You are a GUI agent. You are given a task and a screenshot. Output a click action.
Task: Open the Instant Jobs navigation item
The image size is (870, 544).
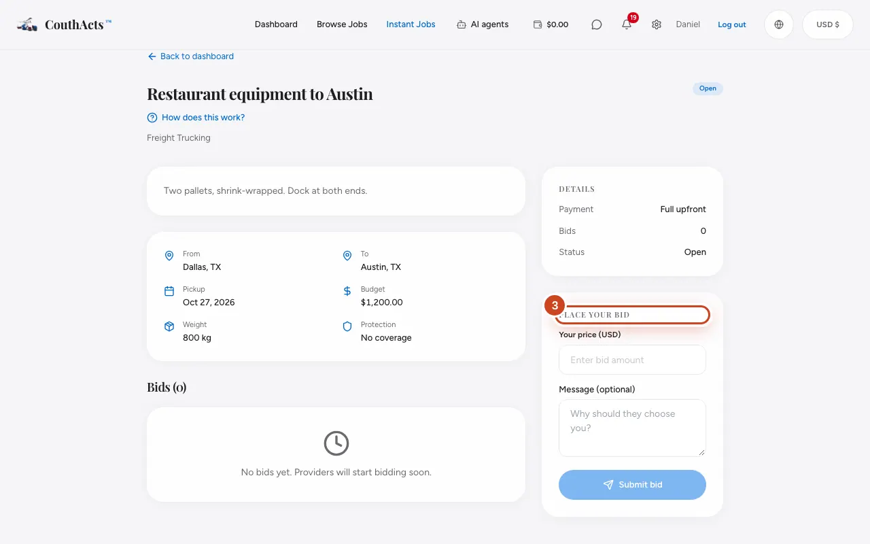pyautogui.click(x=411, y=24)
